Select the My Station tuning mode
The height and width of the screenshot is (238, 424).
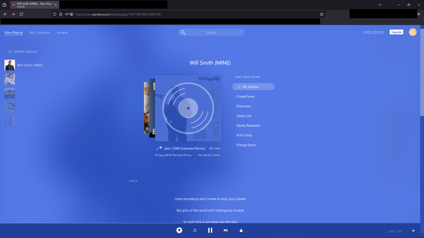pyautogui.click(x=253, y=87)
